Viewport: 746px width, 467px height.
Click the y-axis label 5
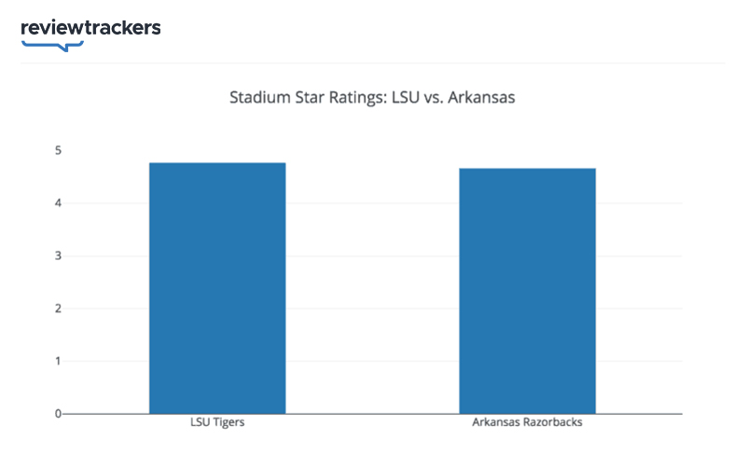[58, 150]
